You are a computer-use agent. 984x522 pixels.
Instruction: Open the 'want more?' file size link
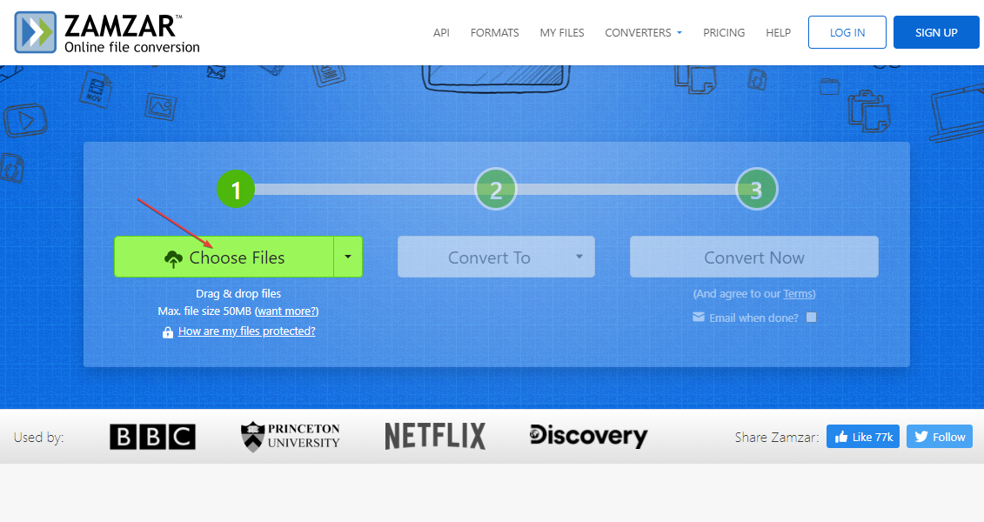click(x=287, y=311)
